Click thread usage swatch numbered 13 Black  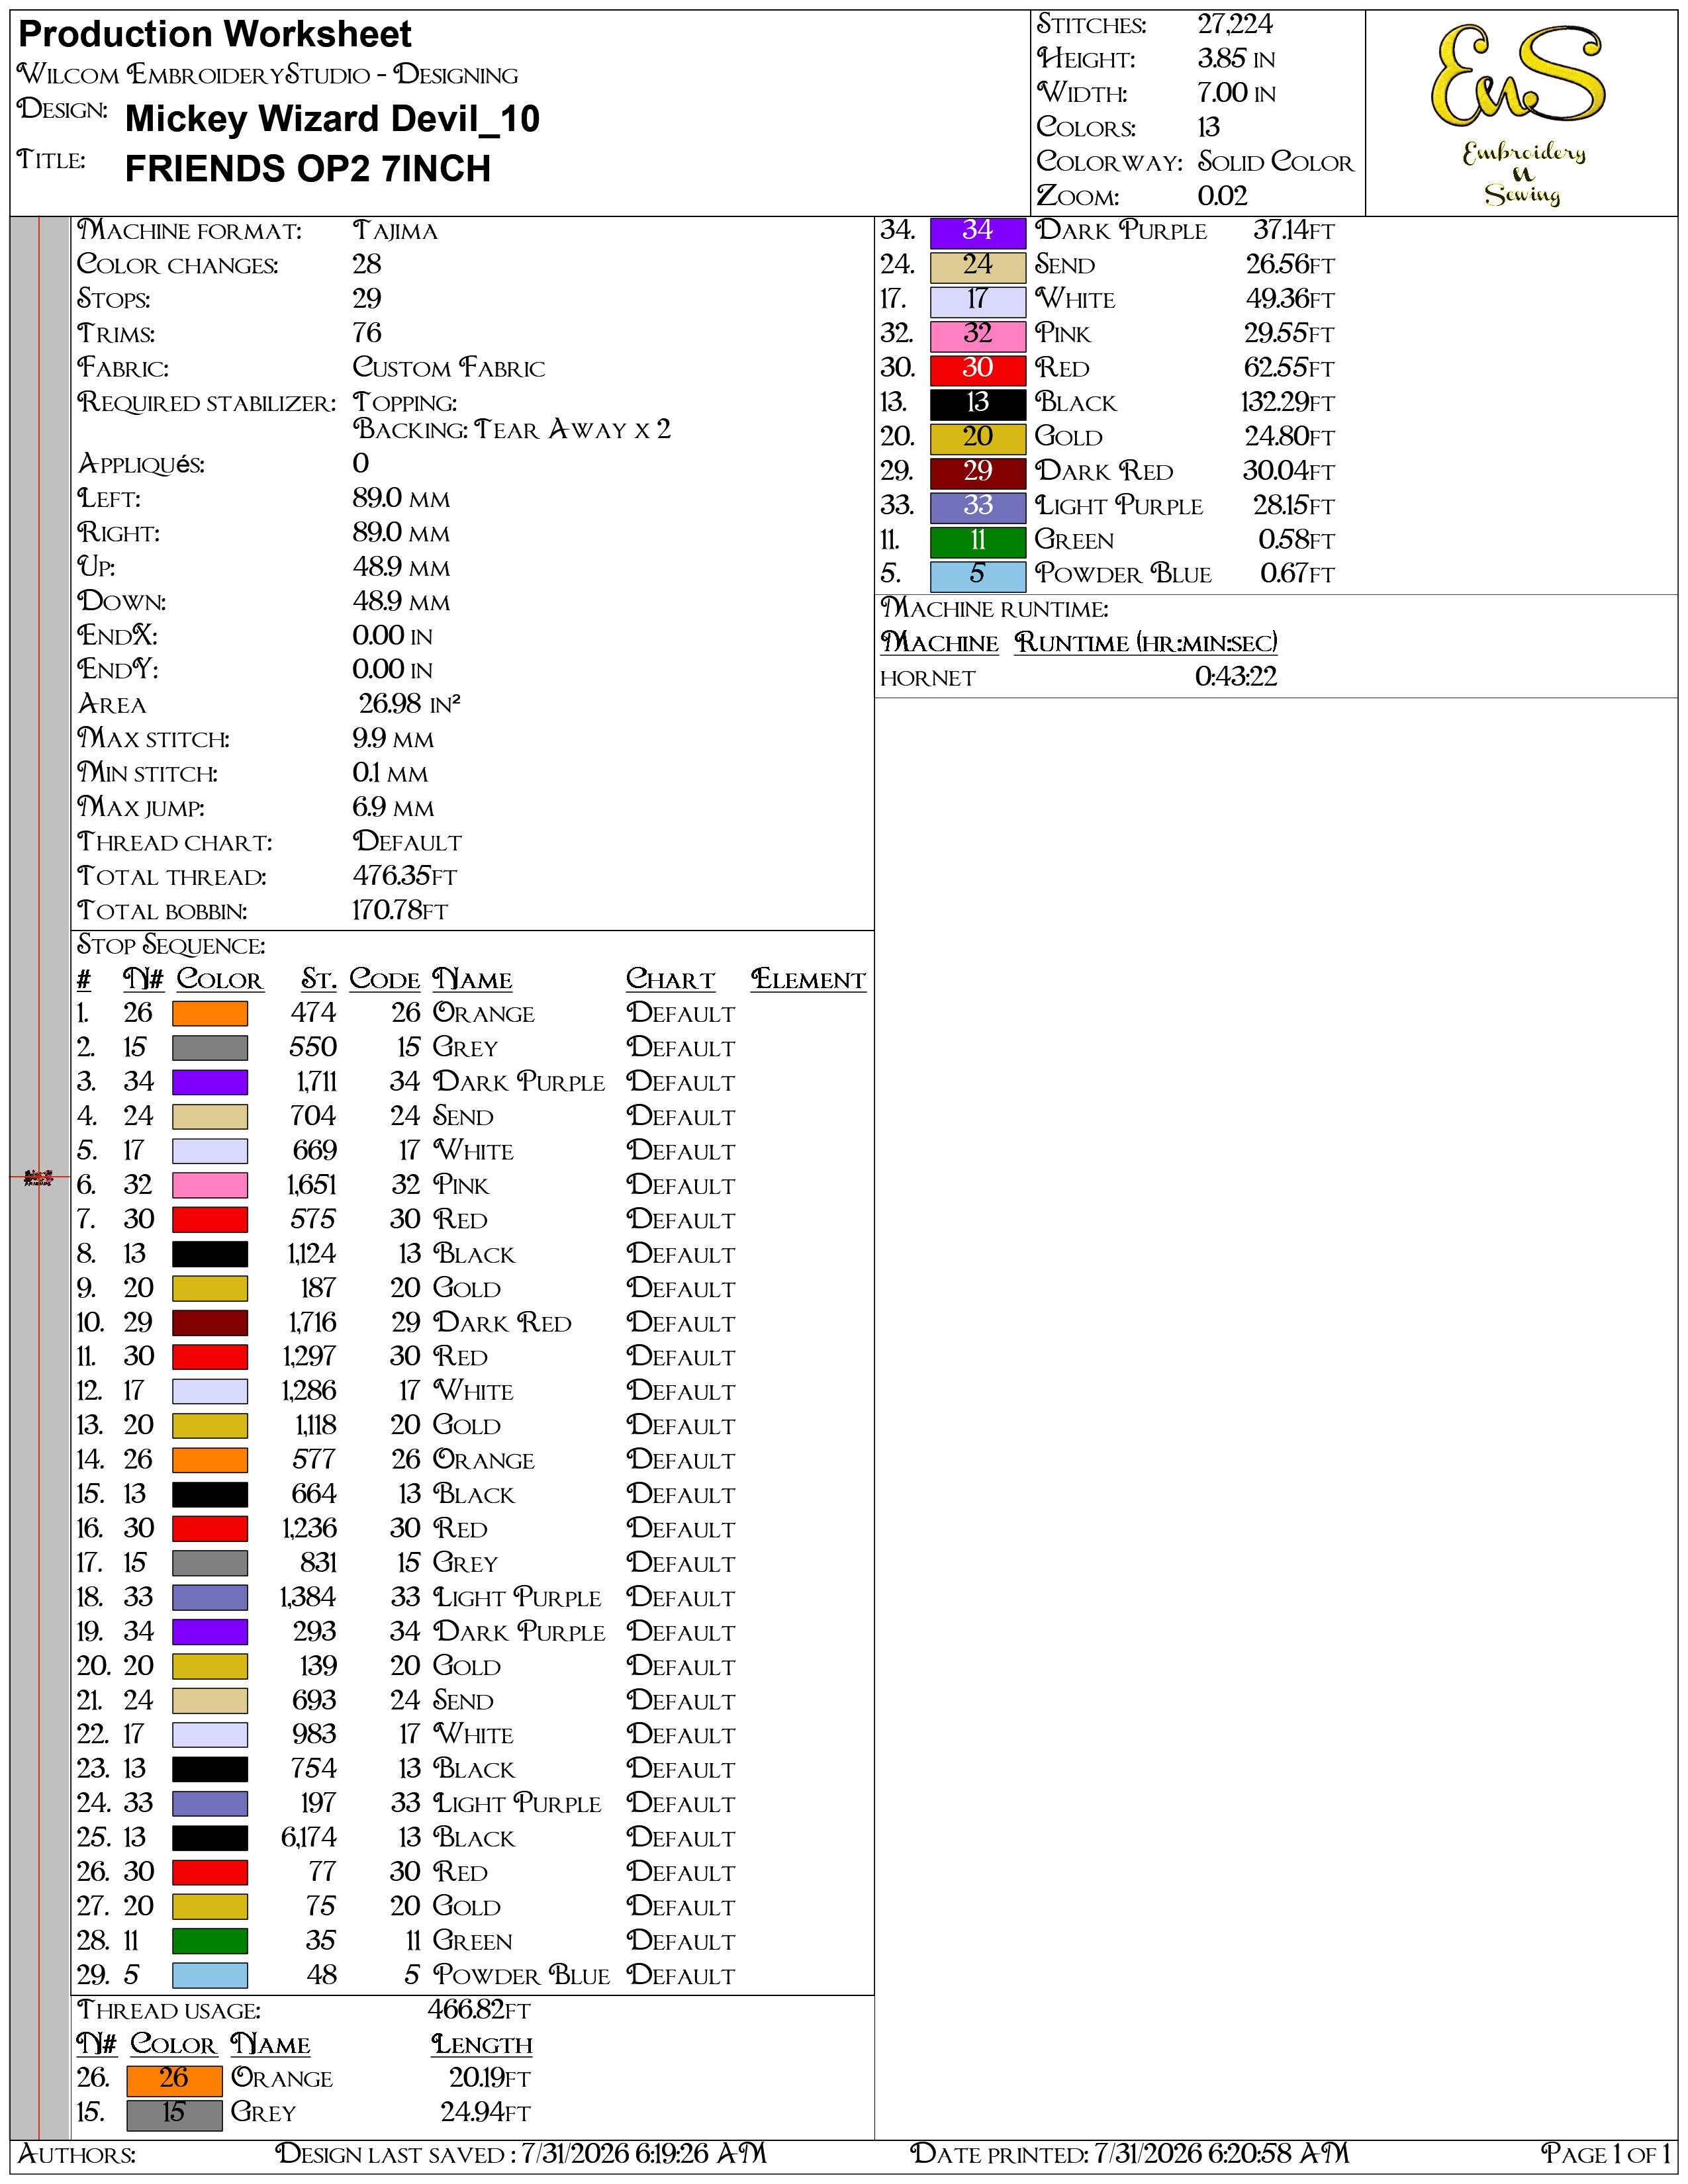tap(978, 404)
